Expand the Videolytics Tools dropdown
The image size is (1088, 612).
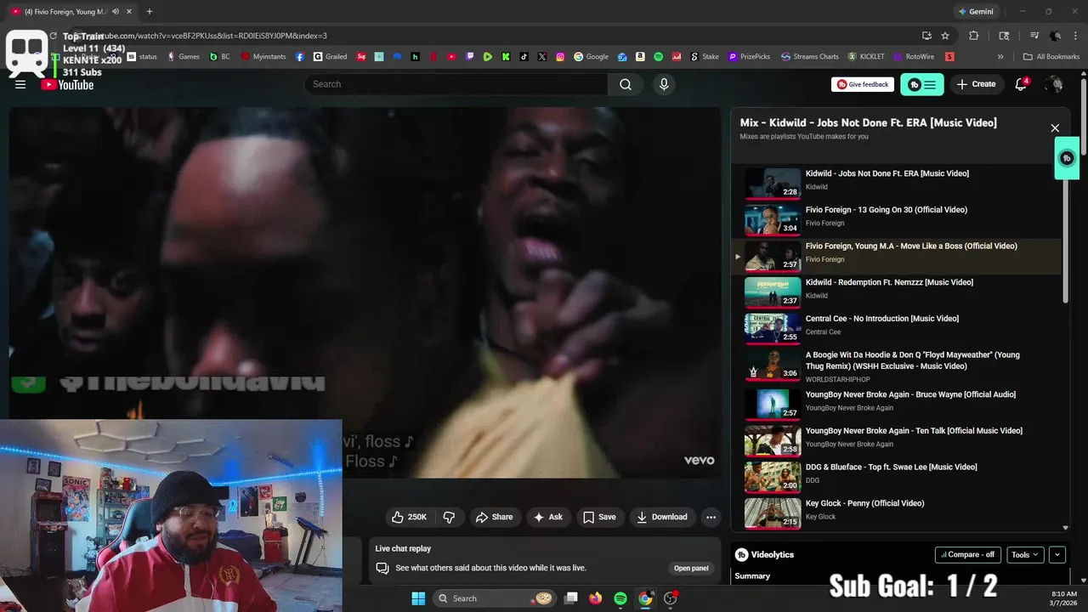pyautogui.click(x=1025, y=555)
